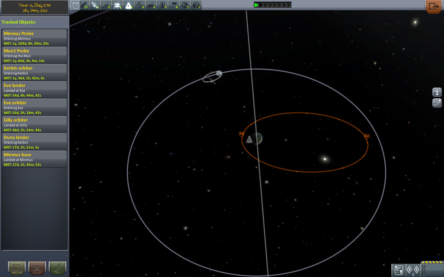Terminate the tracked vessel
Image resolution: width=444 pixels, height=277 pixels.
(37, 268)
